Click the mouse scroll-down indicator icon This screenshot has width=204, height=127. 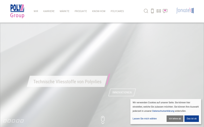[x=103, y=120]
